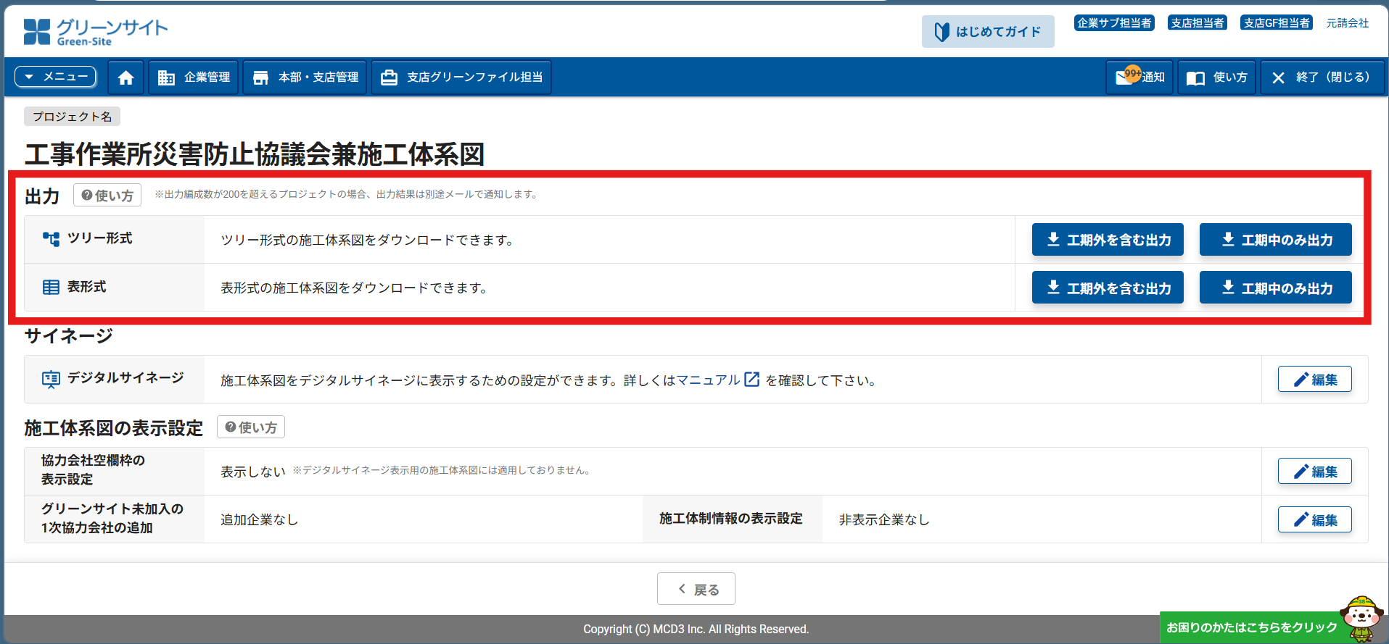Open the はじめてガイド beginner guide

[x=988, y=32]
